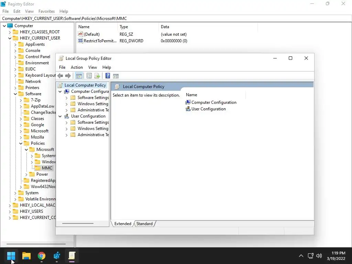Open File Explorer from the taskbar
This screenshot has width=352, height=264.
point(26,255)
